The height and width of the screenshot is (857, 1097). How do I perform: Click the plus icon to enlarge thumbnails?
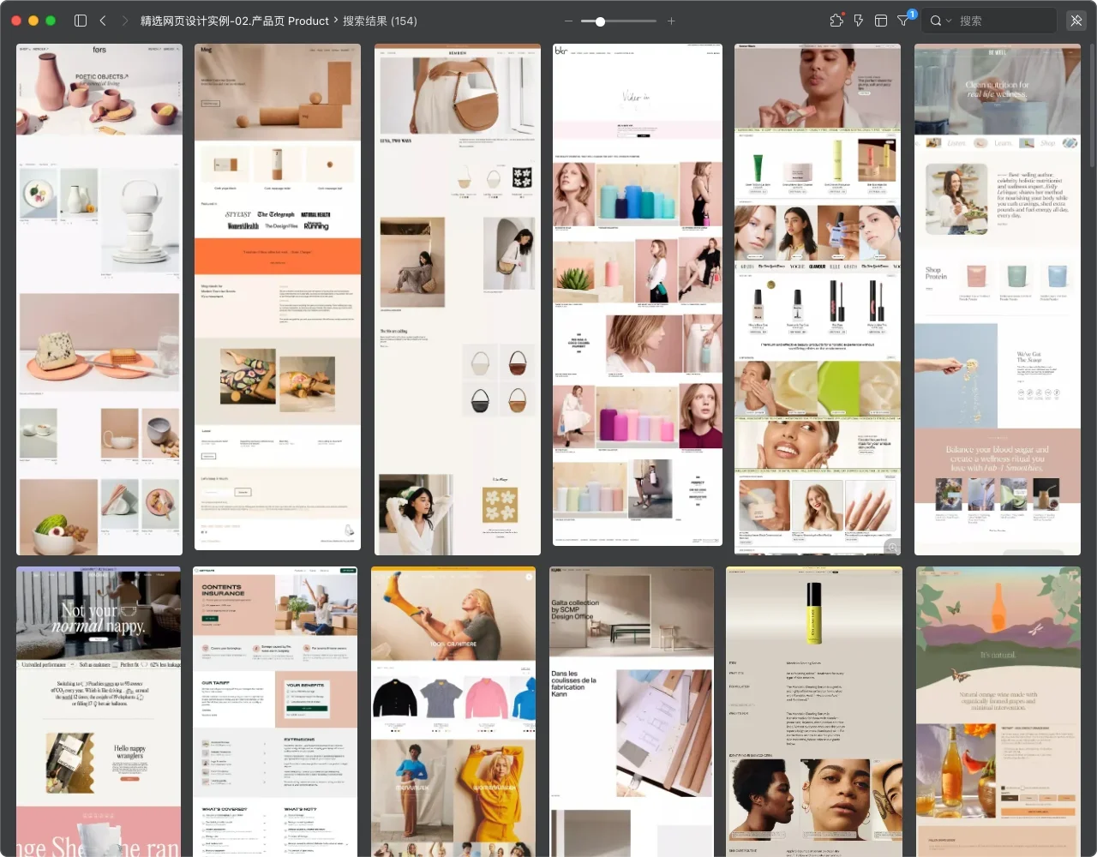(x=671, y=21)
